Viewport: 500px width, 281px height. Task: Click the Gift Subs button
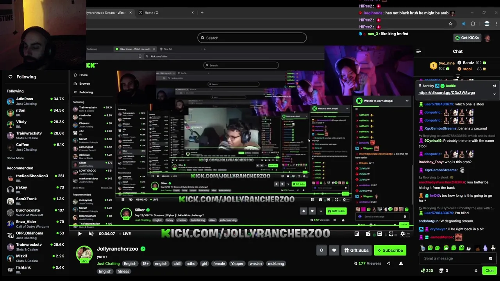tap(356, 250)
